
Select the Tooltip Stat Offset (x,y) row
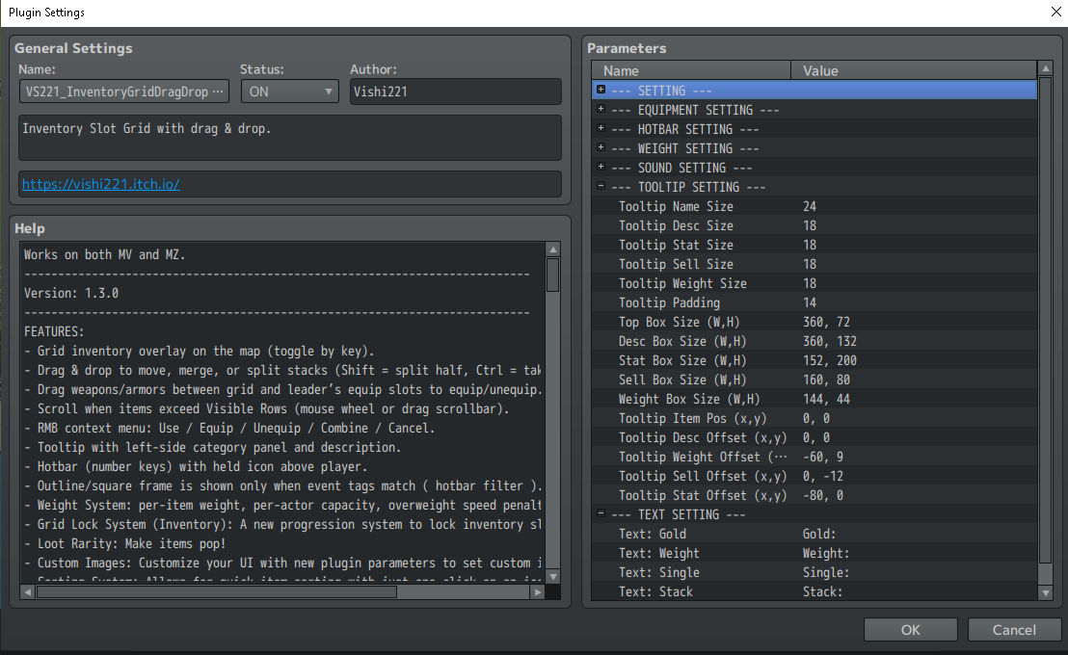[x=814, y=496]
